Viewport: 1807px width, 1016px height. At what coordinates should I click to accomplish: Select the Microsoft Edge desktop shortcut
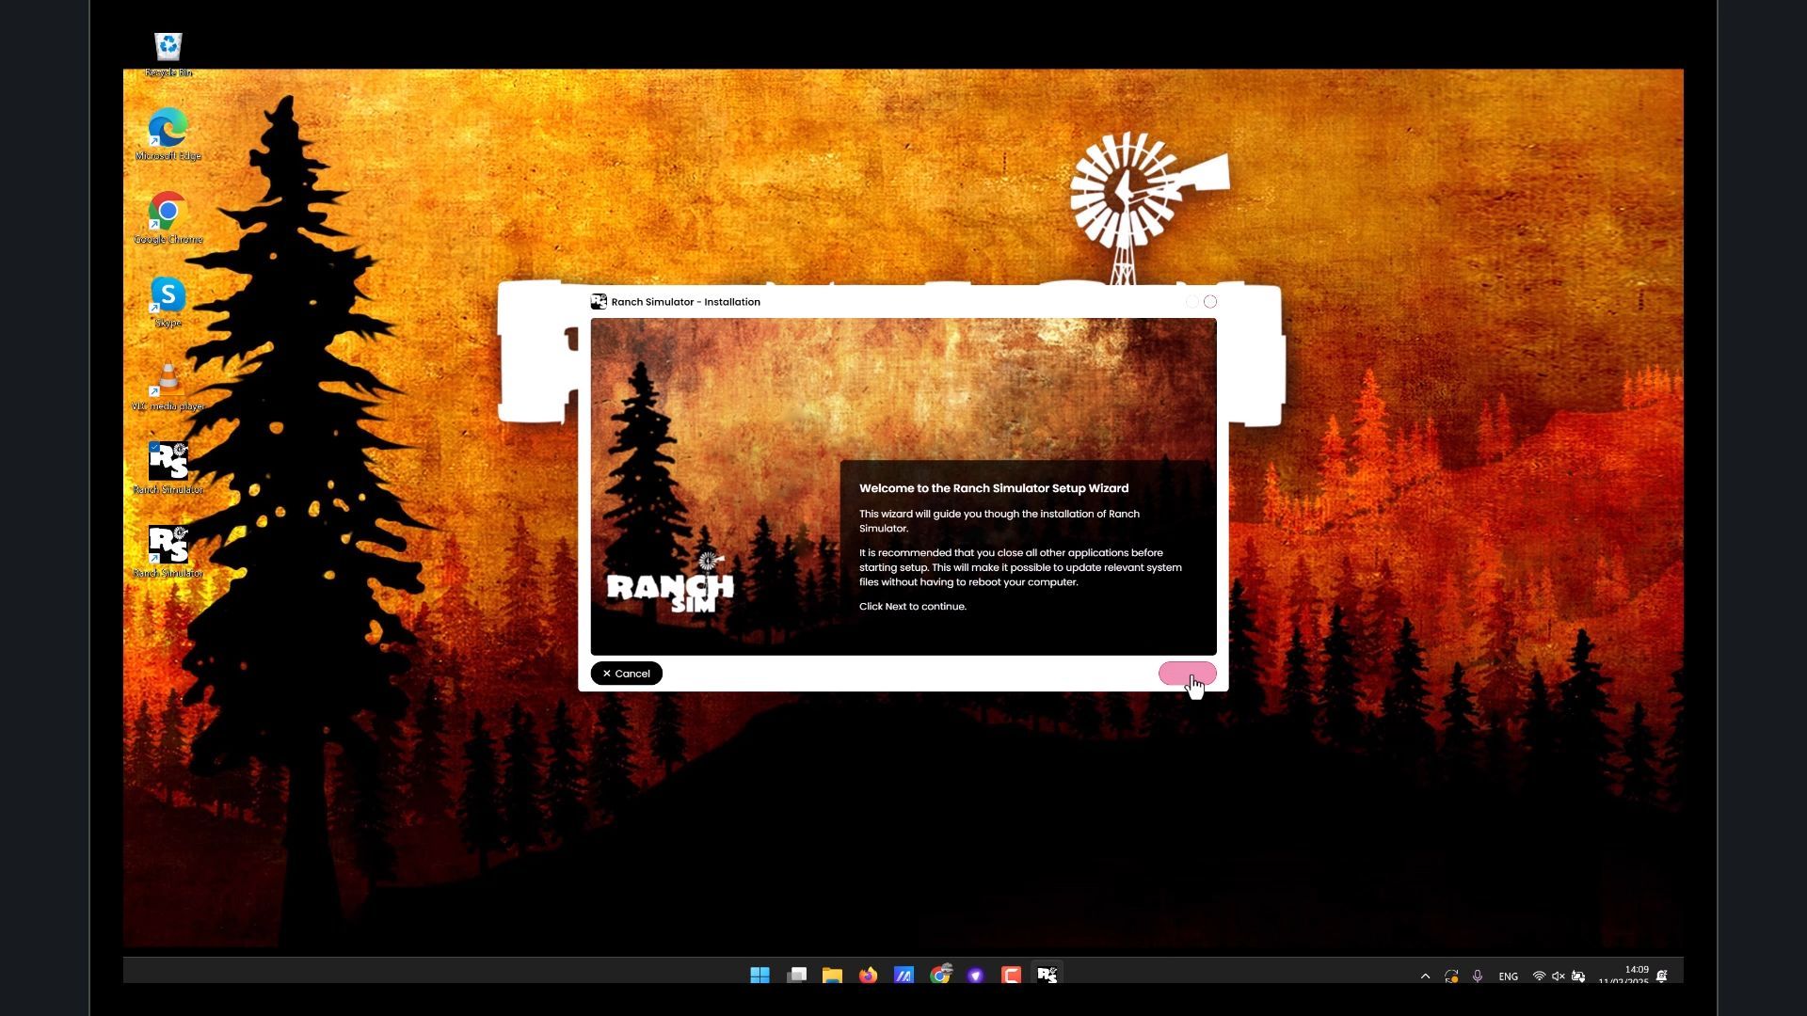point(168,135)
